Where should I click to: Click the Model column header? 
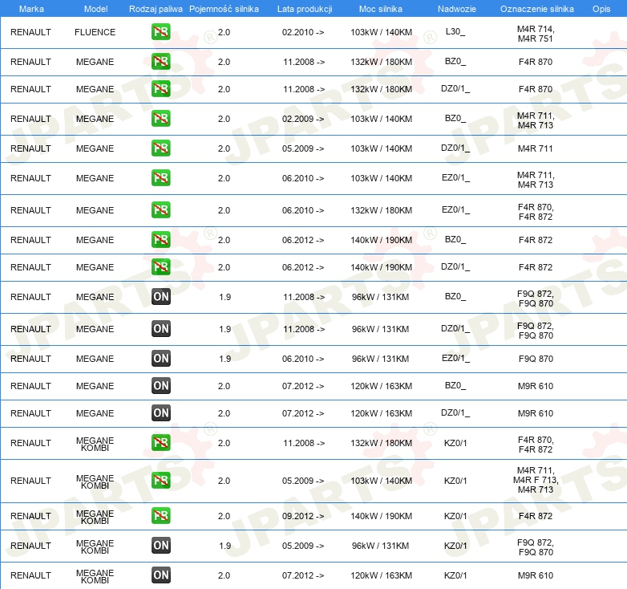coord(95,9)
